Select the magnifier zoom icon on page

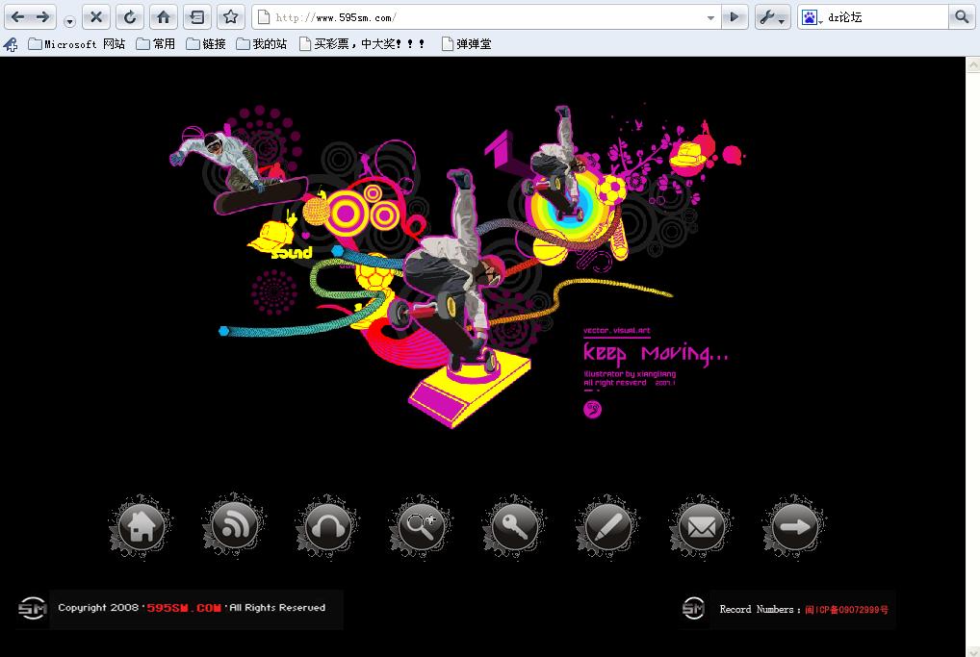coord(422,527)
